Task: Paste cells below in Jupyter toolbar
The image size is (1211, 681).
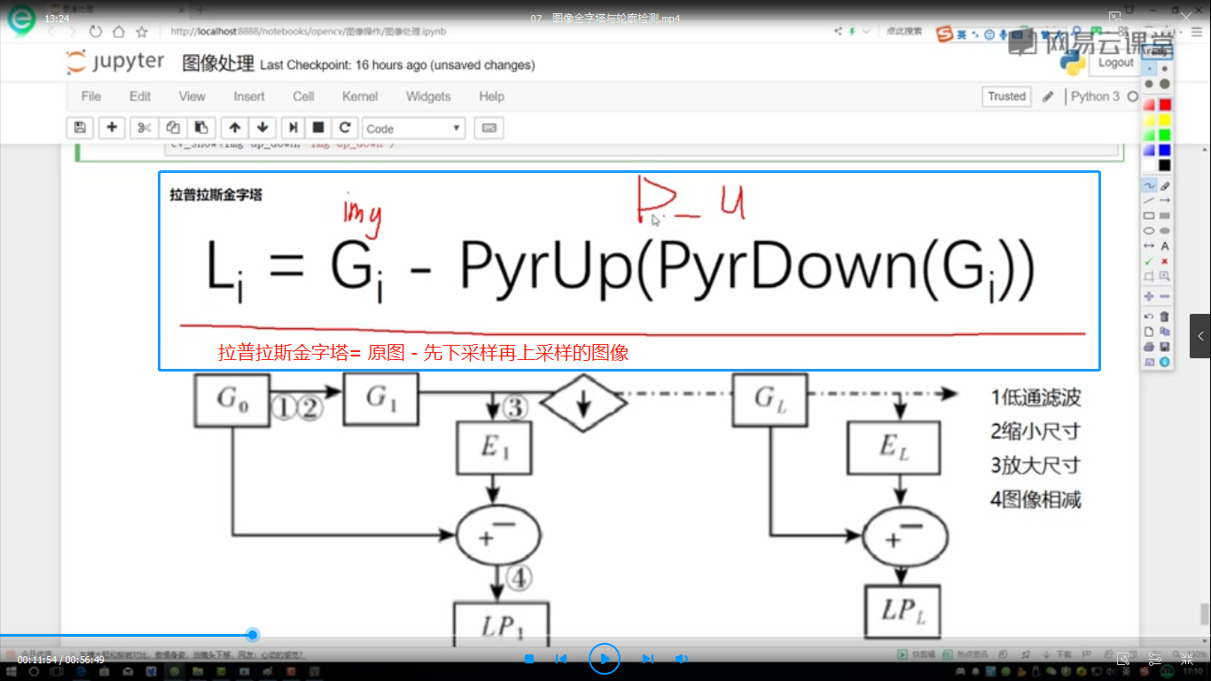Action: (201, 128)
